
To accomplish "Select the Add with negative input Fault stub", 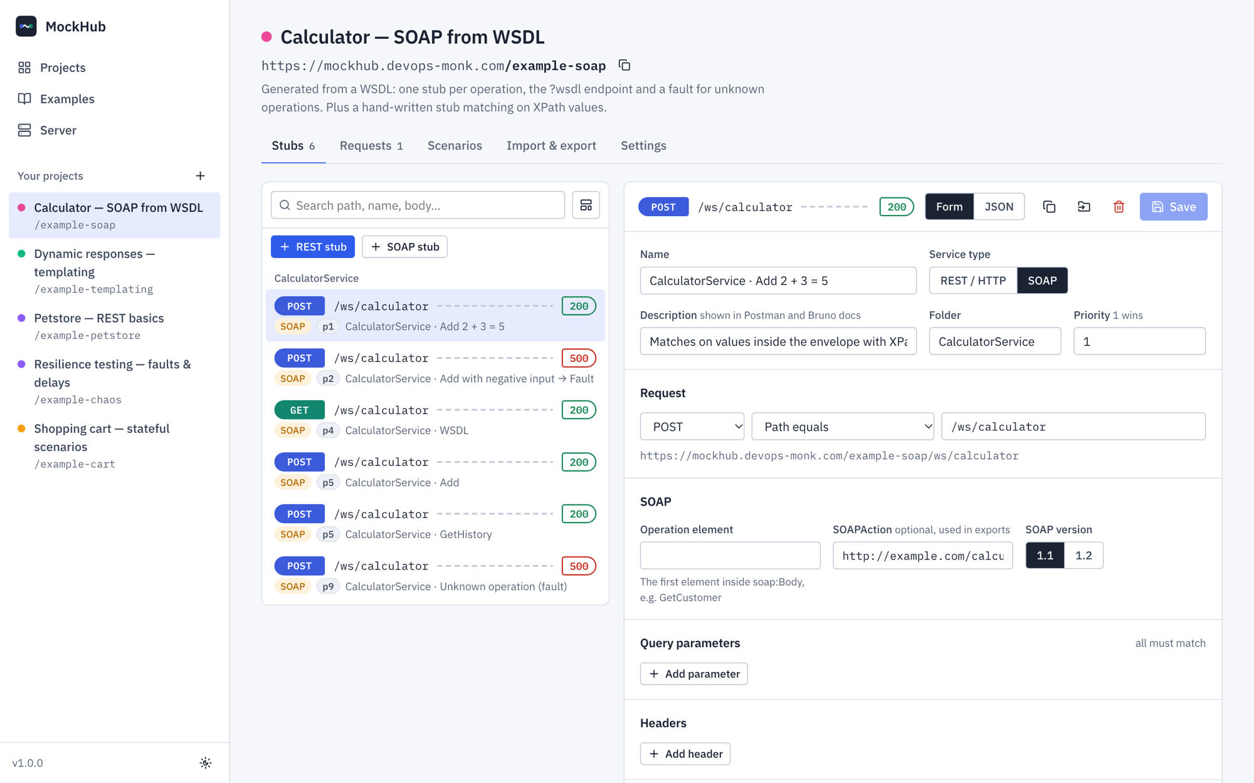I will pos(435,368).
